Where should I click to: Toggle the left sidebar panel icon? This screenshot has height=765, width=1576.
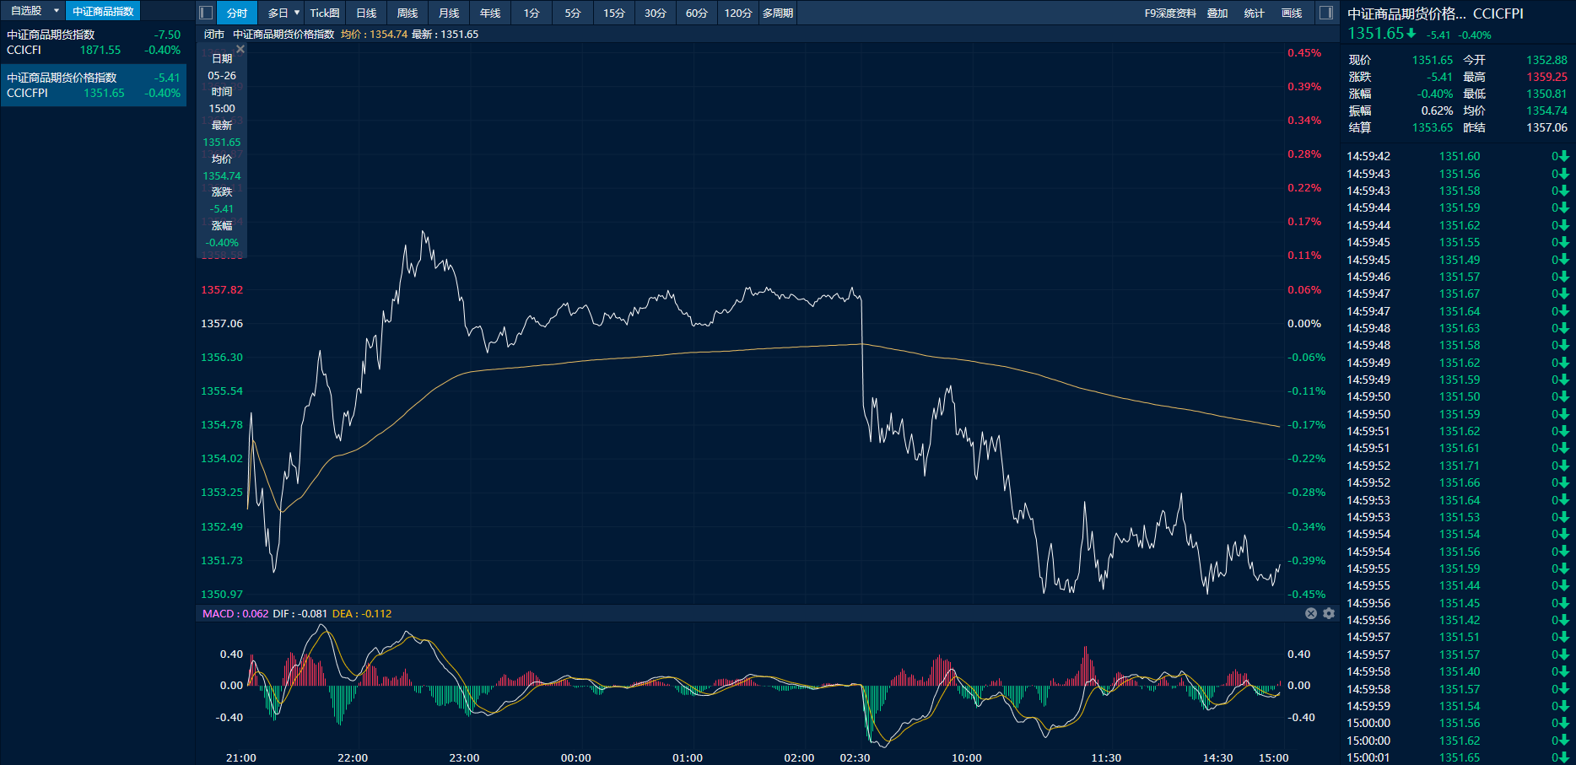pos(205,13)
